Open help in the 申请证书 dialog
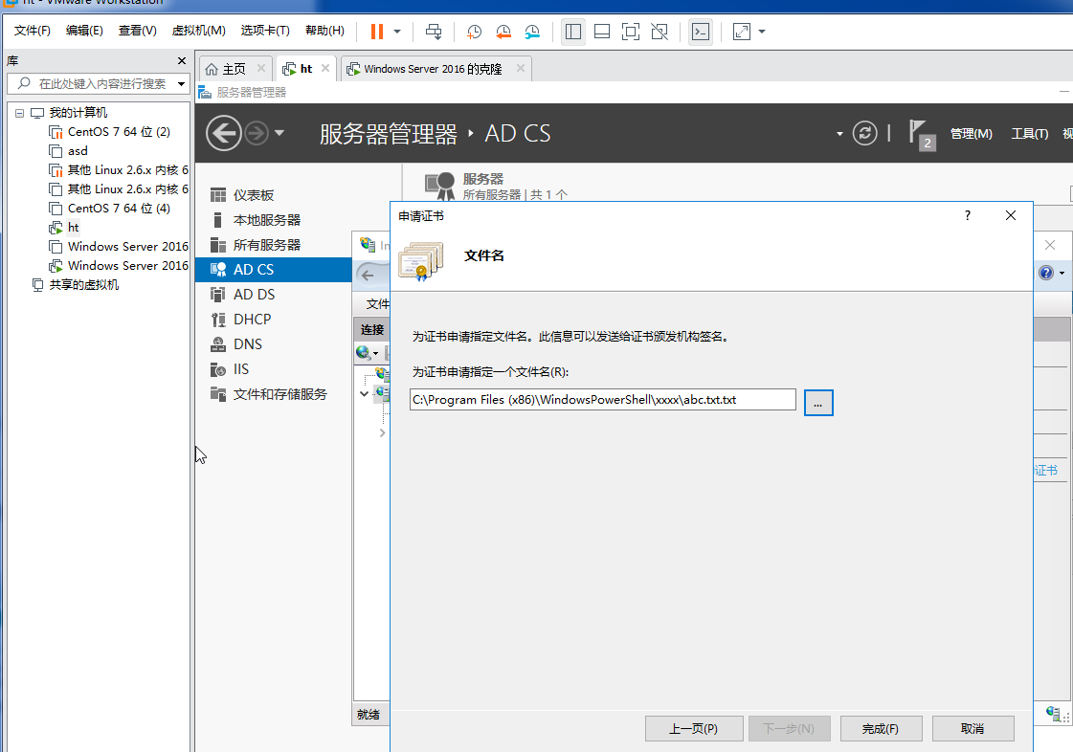Image resolution: width=1073 pixels, height=752 pixels. 968,215
